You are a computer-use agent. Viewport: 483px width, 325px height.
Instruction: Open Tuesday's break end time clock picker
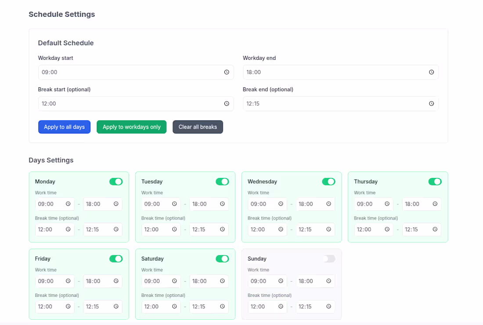coord(222,229)
